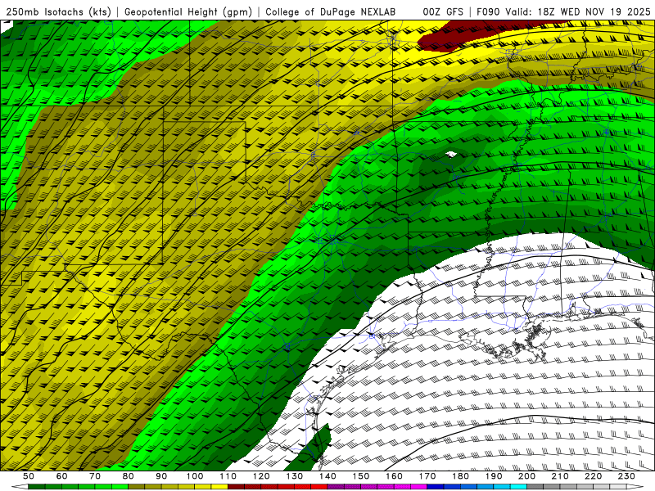Click the cyan swatch just before 200
This screenshot has height=491, width=655.
(518, 487)
